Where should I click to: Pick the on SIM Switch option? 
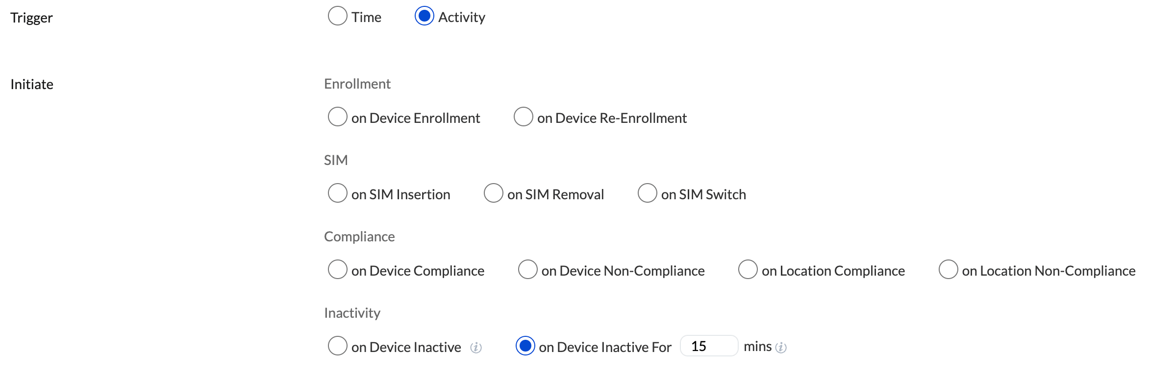647,193
